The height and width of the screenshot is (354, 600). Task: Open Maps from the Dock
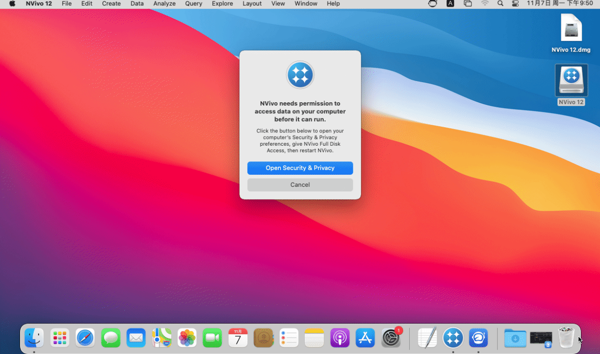tap(162, 338)
